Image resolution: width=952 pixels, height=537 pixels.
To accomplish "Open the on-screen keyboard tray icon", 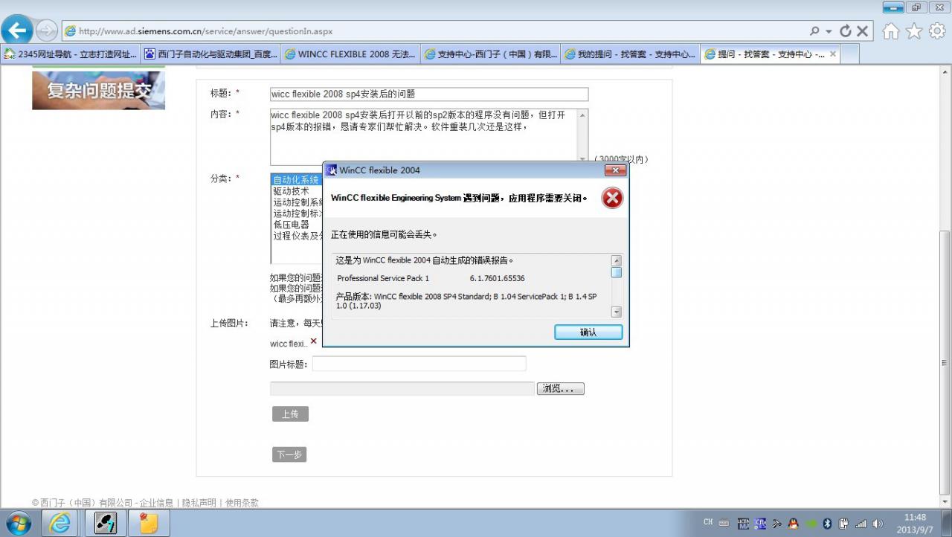I will 724,524.
